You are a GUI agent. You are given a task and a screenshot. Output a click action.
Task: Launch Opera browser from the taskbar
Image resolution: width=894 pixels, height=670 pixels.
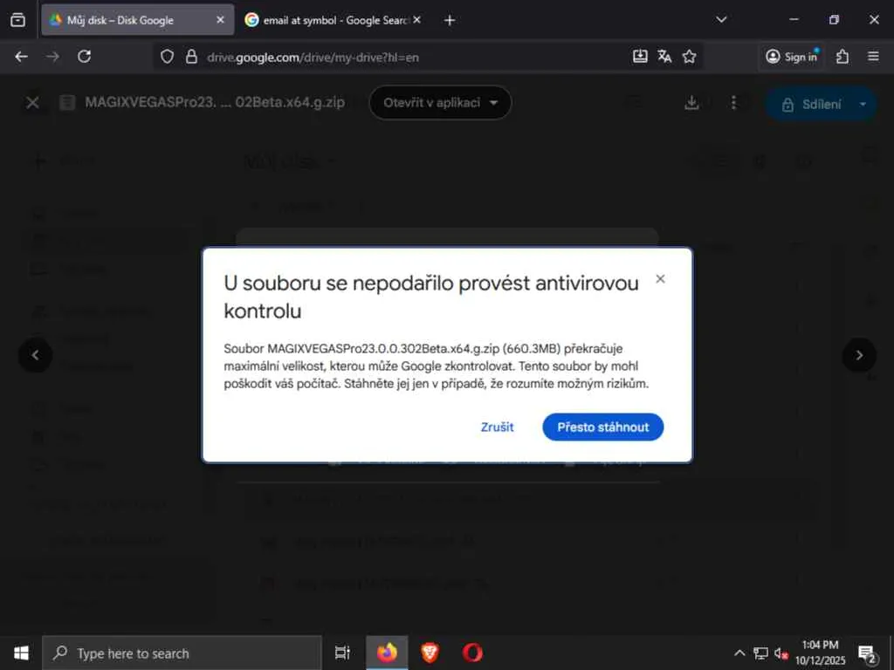point(472,653)
